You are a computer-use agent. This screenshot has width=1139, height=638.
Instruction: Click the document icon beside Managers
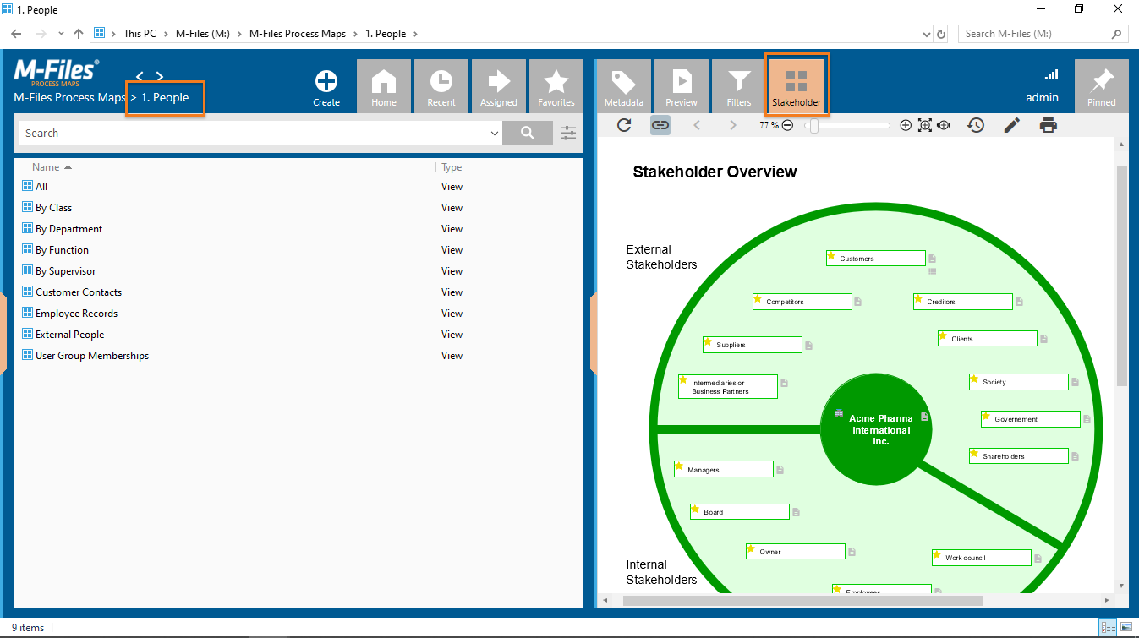[x=780, y=470]
